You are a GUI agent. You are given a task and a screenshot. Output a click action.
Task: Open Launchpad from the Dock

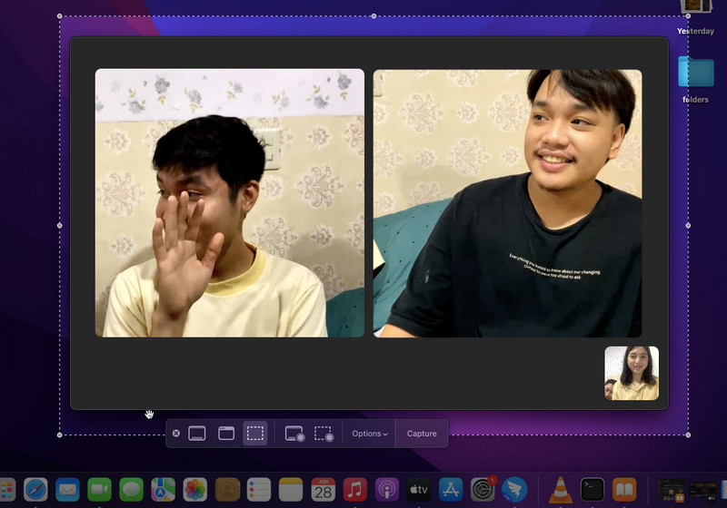click(6, 490)
